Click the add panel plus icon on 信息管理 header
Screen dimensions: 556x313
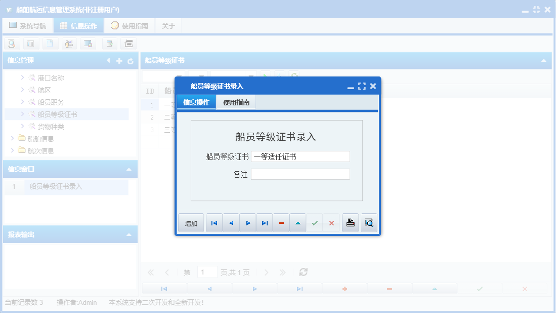(x=118, y=60)
